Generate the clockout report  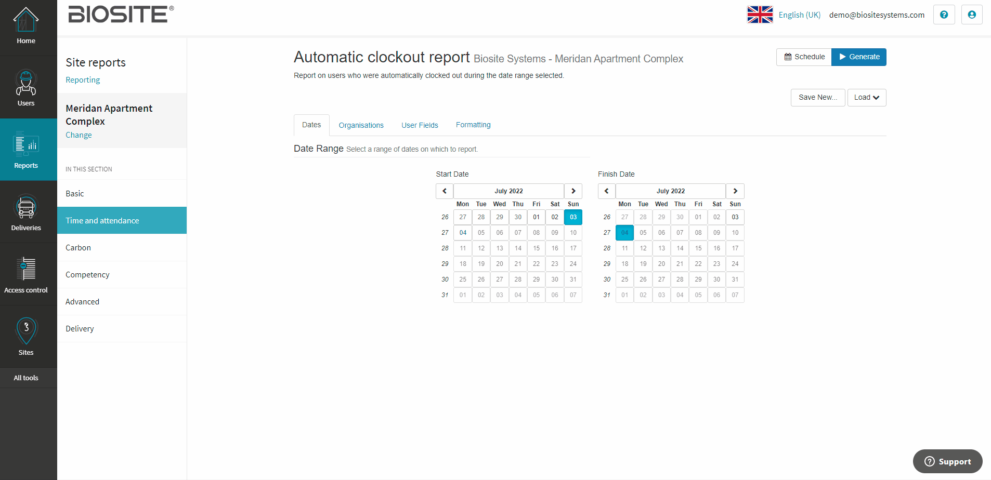859,57
